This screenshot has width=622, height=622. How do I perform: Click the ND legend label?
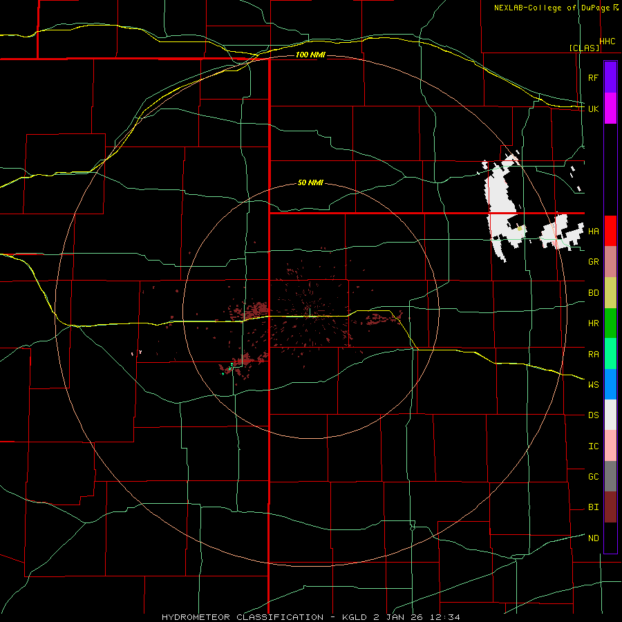click(593, 538)
